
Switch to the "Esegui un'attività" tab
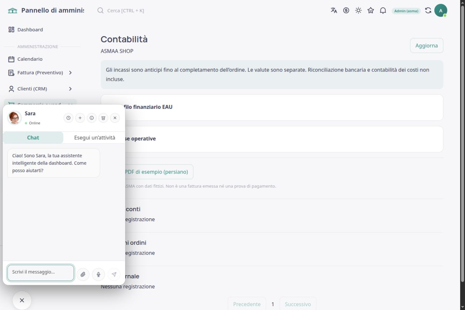click(x=95, y=138)
